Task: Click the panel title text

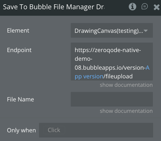Action: [x=54, y=7]
